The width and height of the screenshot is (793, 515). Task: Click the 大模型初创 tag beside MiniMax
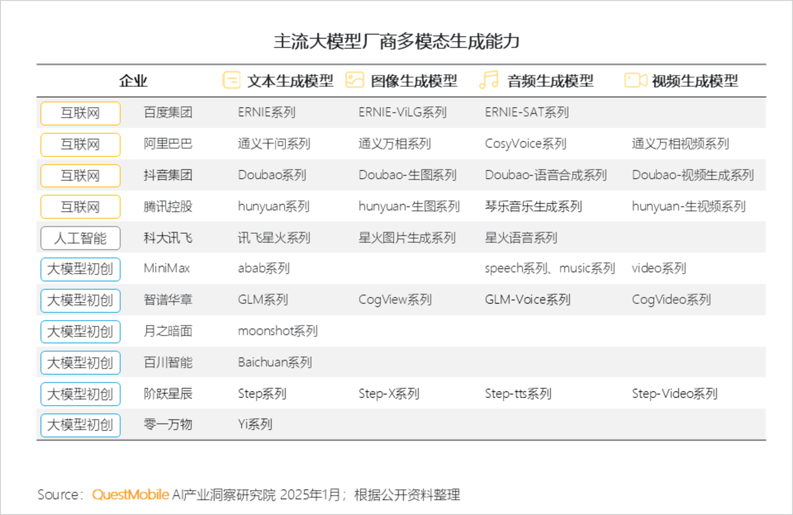point(80,269)
